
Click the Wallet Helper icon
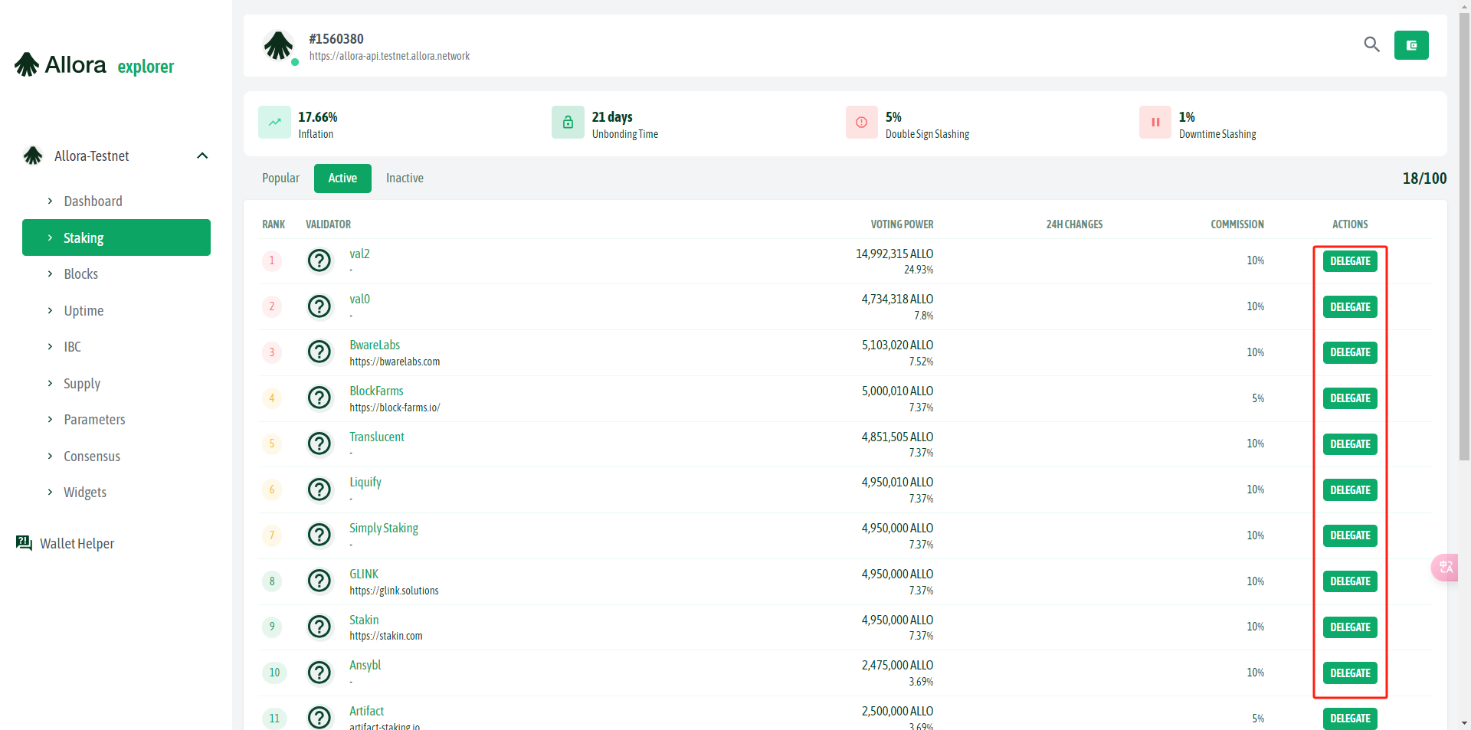[24, 543]
